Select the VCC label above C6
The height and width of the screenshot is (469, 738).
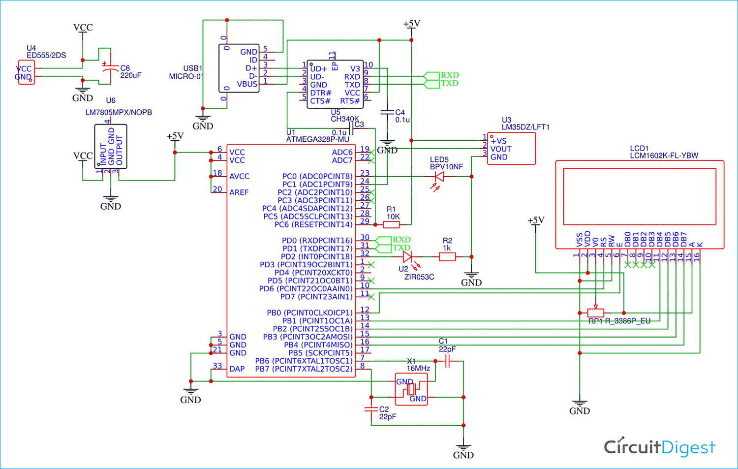(83, 27)
